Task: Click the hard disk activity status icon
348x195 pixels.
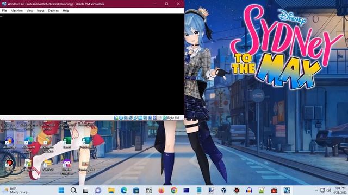Action: (x=116, y=118)
